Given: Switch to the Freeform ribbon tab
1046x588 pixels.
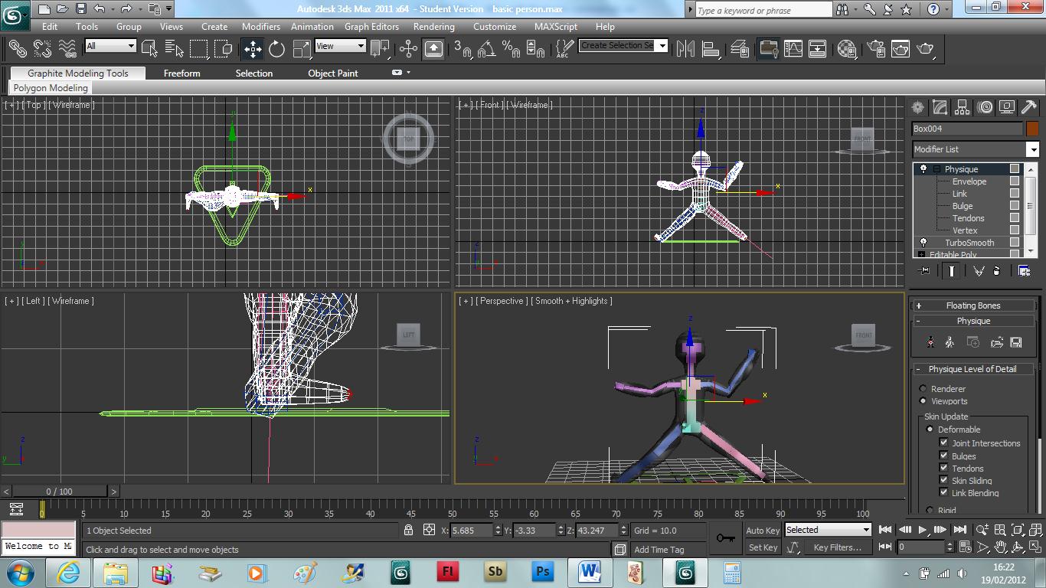Looking at the screenshot, I should pyautogui.click(x=181, y=73).
